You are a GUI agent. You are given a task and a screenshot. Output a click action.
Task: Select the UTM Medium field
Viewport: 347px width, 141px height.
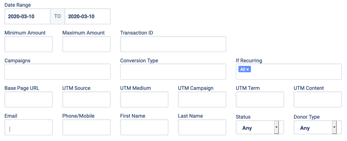[144, 99]
